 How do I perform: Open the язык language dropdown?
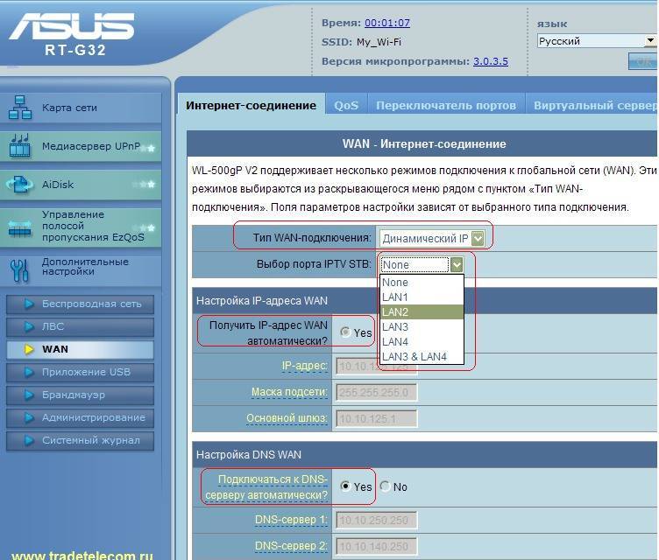coord(597,41)
